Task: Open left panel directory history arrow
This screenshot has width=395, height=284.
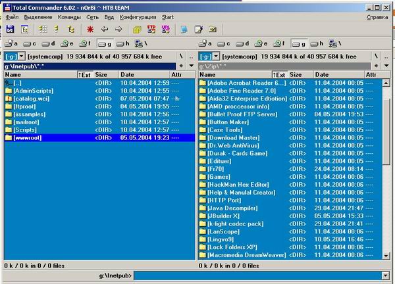Action: (192, 66)
